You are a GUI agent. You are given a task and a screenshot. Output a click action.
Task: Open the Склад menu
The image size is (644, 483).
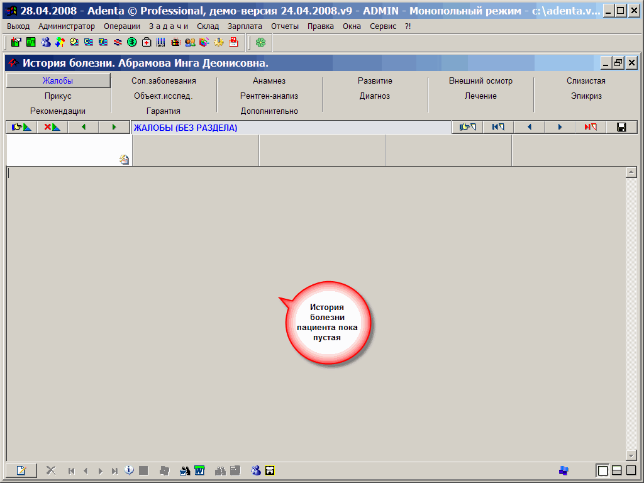click(x=208, y=26)
